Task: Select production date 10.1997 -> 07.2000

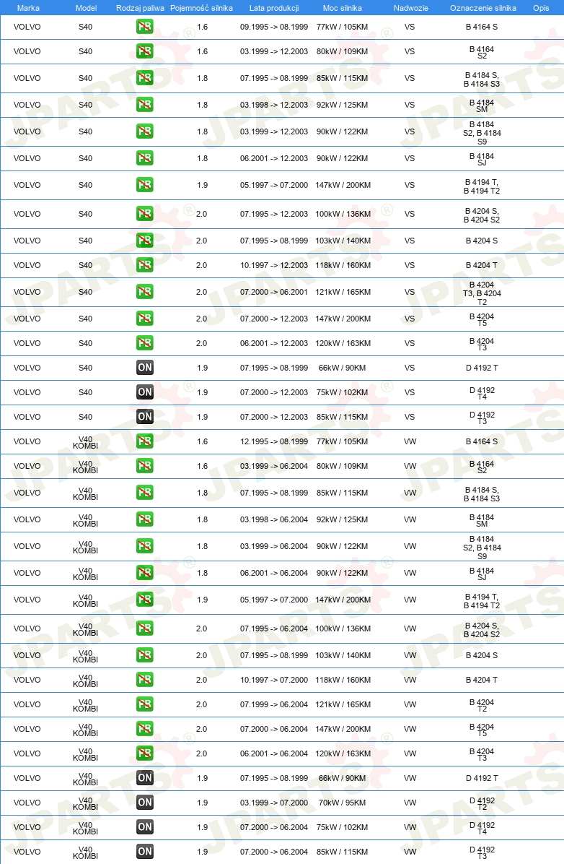Action: (274, 680)
